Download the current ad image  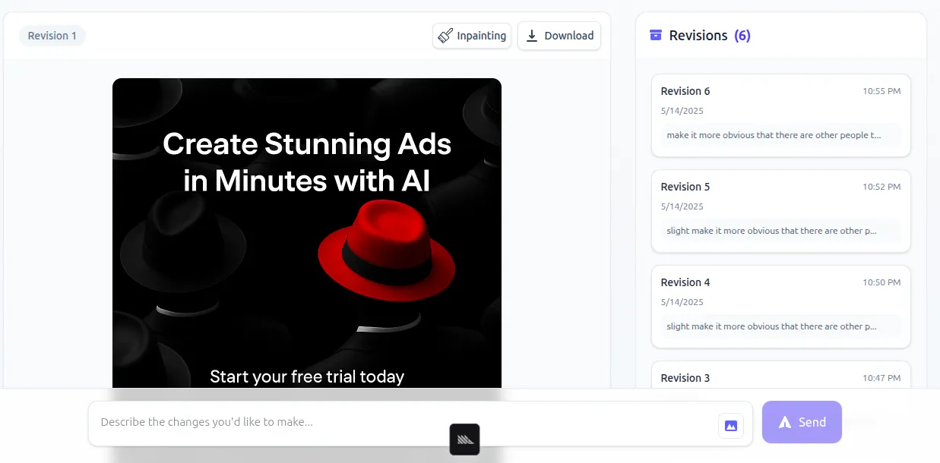tap(559, 36)
